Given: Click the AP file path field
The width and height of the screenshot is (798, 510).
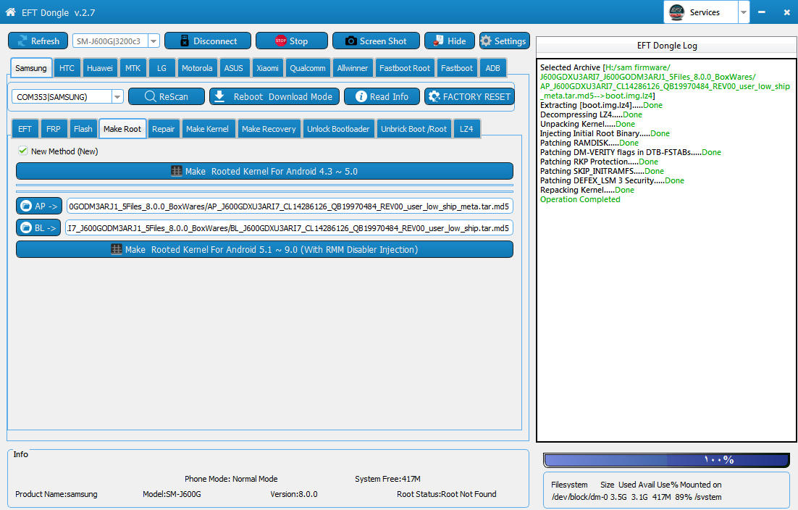Looking at the screenshot, I should [x=289, y=206].
